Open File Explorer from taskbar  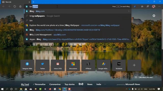point(21,89)
